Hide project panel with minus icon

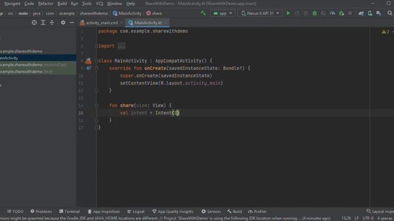(x=71, y=23)
